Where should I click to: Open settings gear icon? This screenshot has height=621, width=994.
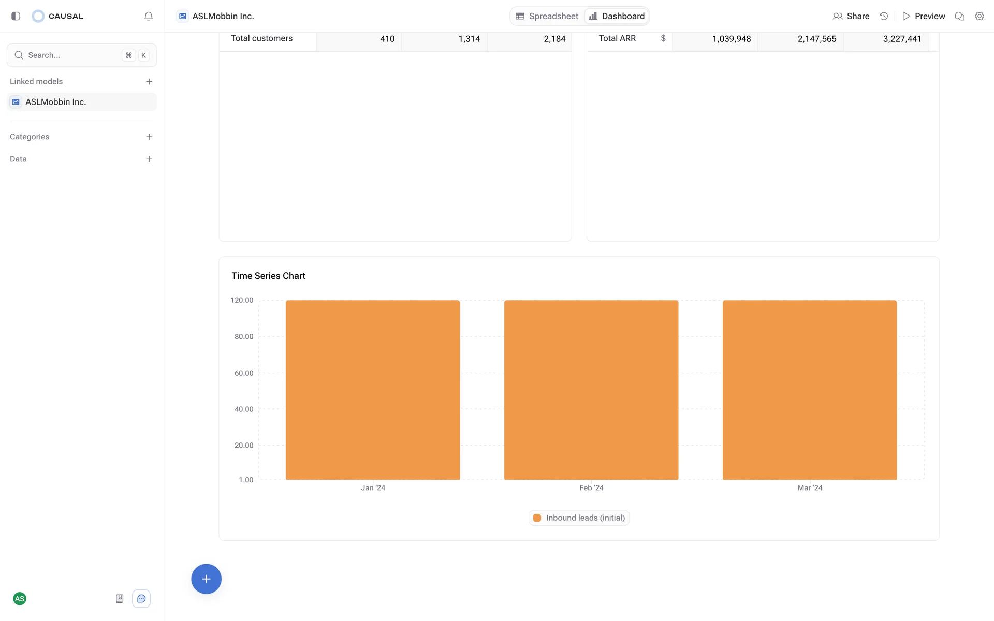coord(980,16)
